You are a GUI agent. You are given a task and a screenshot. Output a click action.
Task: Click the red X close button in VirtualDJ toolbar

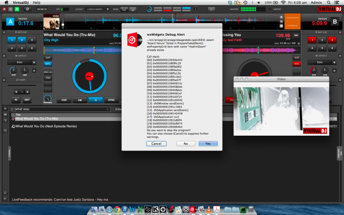[x=4, y=9]
